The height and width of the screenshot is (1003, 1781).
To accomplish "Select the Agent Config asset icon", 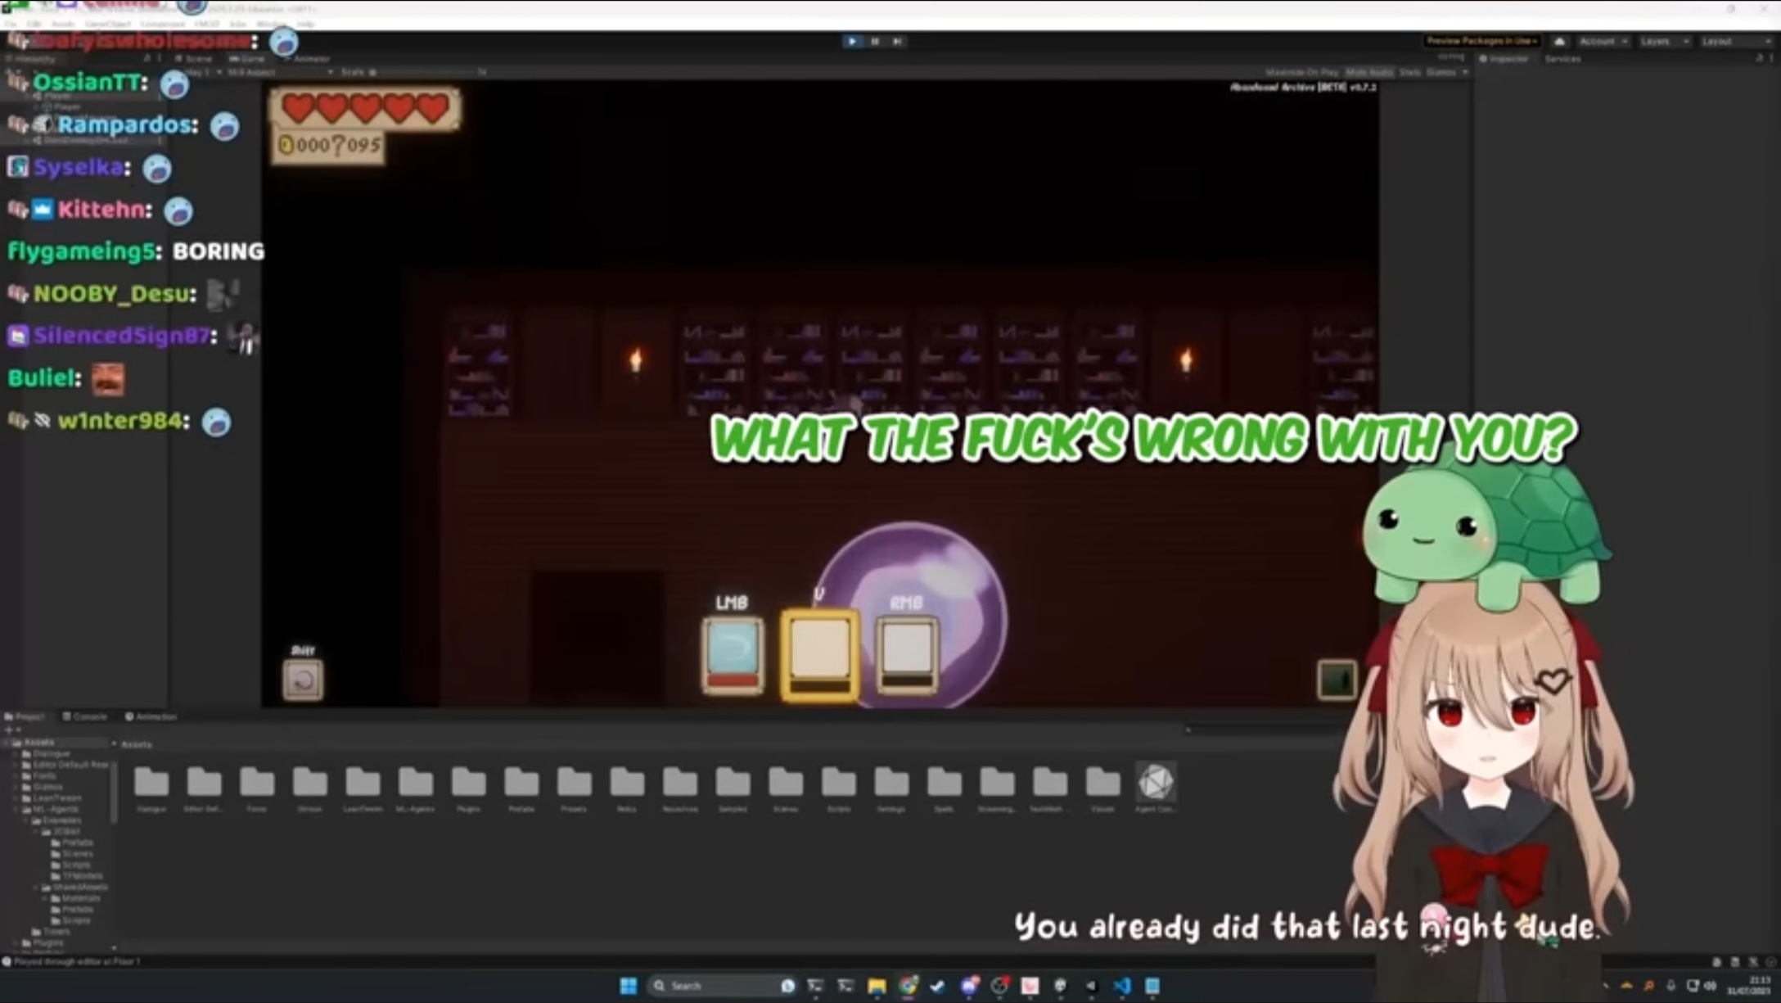I will coord(1156,782).
